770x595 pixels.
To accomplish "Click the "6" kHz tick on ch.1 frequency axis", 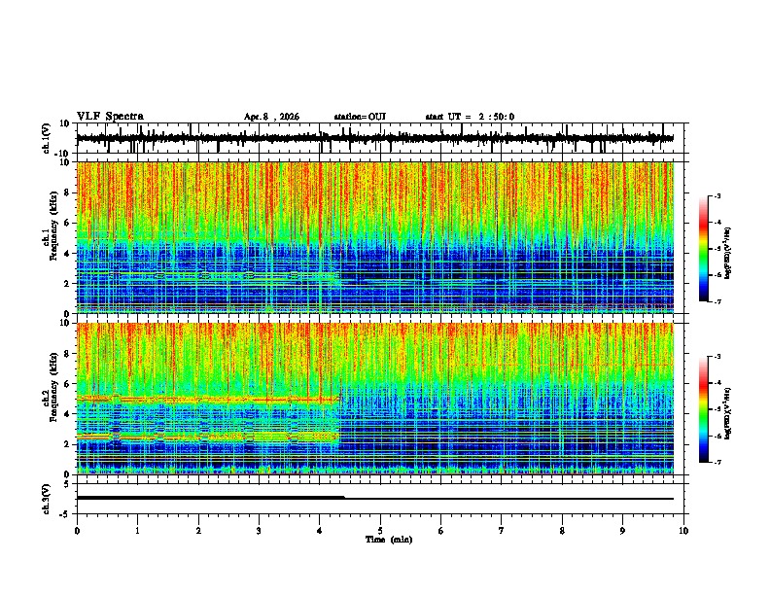I will click(68, 223).
